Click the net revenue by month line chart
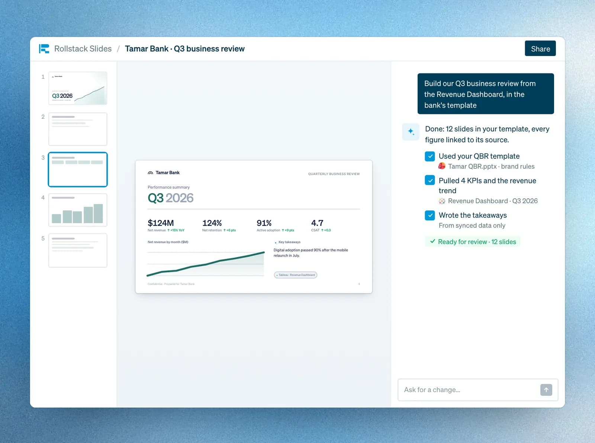This screenshot has width=595, height=443. point(206,264)
